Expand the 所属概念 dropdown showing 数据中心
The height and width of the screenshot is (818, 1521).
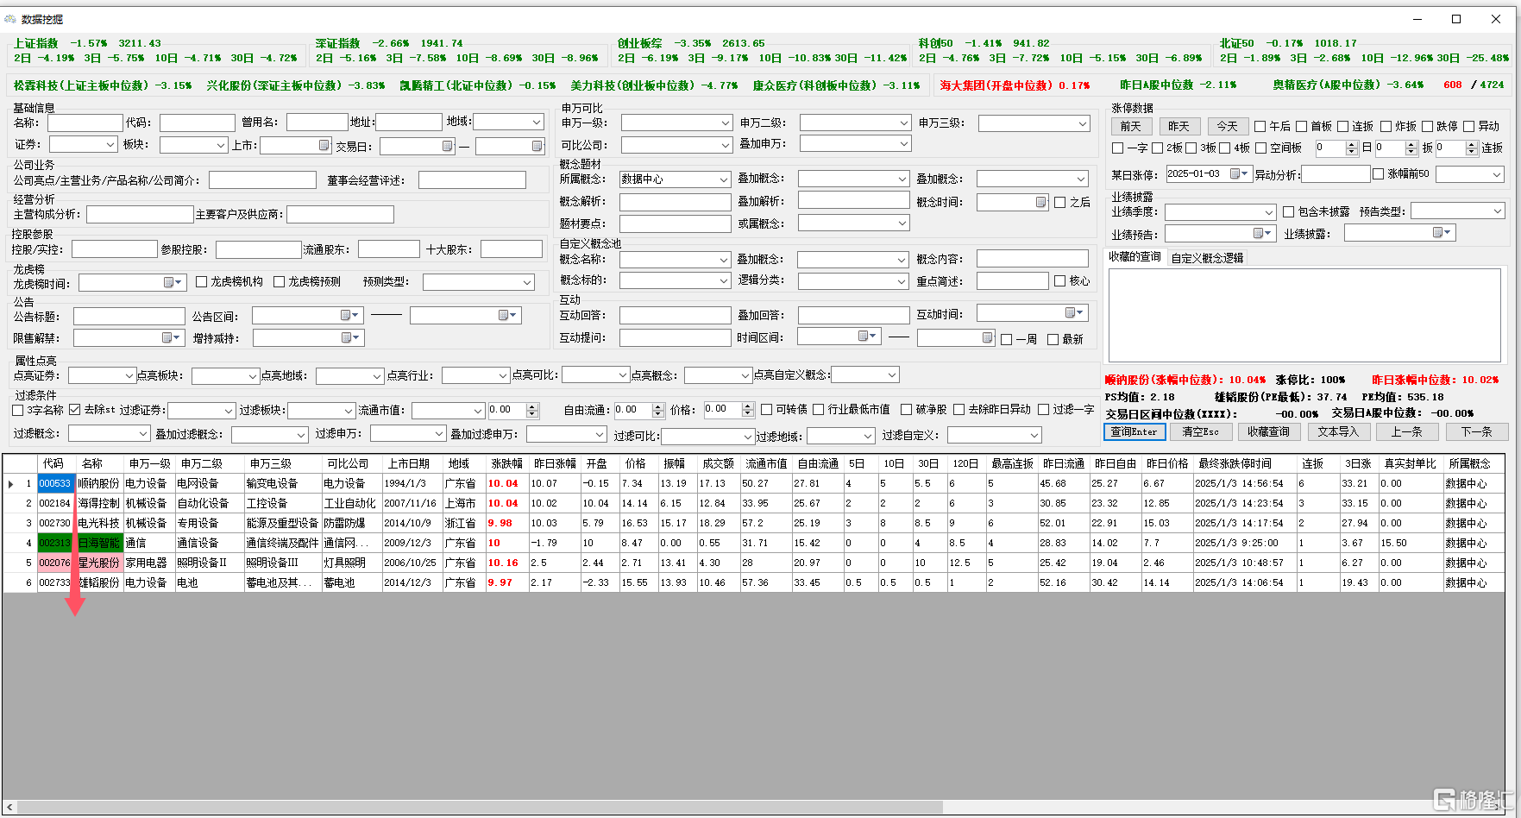(724, 179)
